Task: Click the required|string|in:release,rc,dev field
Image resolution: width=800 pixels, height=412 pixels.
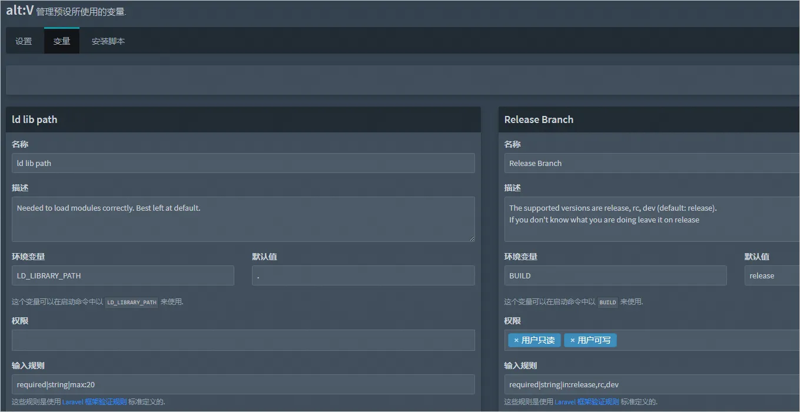Action: pyautogui.click(x=652, y=384)
